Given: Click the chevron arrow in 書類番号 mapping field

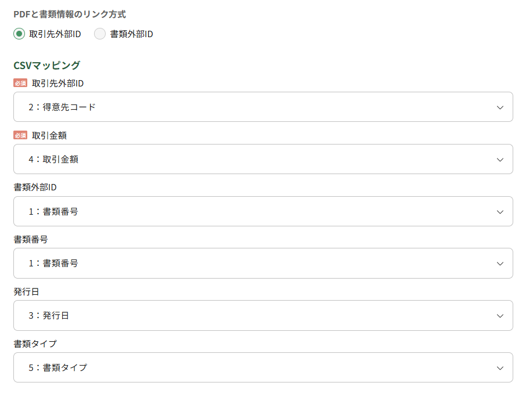Looking at the screenshot, I should tap(500, 264).
